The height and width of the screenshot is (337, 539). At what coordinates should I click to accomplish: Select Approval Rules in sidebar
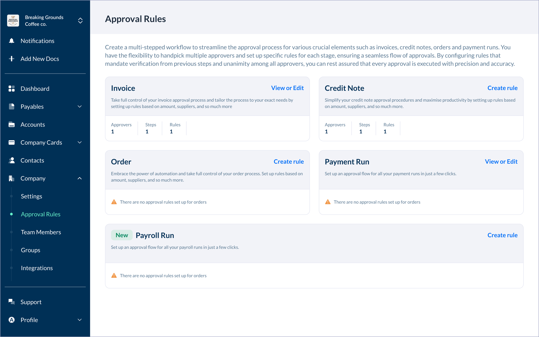pos(41,214)
